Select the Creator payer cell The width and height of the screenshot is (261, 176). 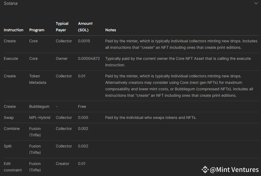(63, 164)
